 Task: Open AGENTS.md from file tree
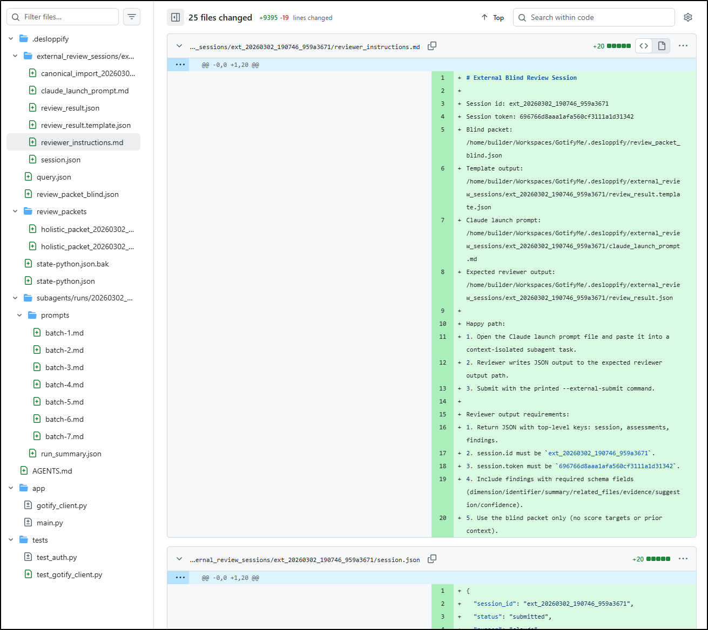point(52,471)
